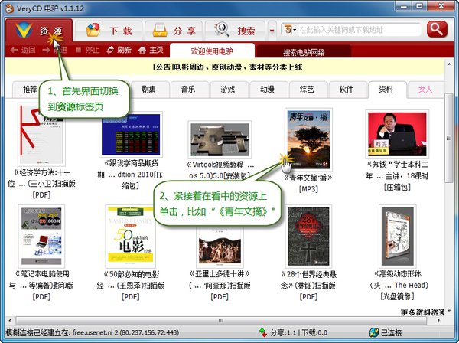459x343 pixels.
Task: Switch to the 搜索电驴网络 tab
Action: click(x=304, y=52)
